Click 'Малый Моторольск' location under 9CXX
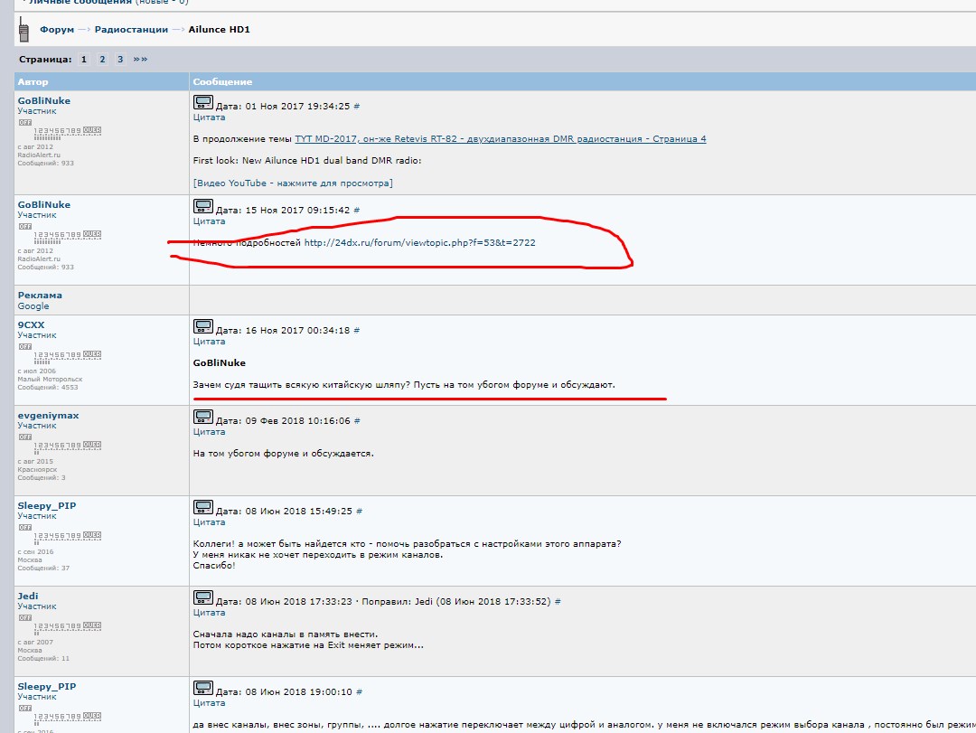 point(50,380)
